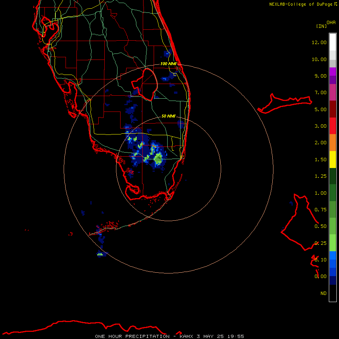Select the bright magenta swatch on the scale
Screen dimensions: 339x339
click(333, 72)
